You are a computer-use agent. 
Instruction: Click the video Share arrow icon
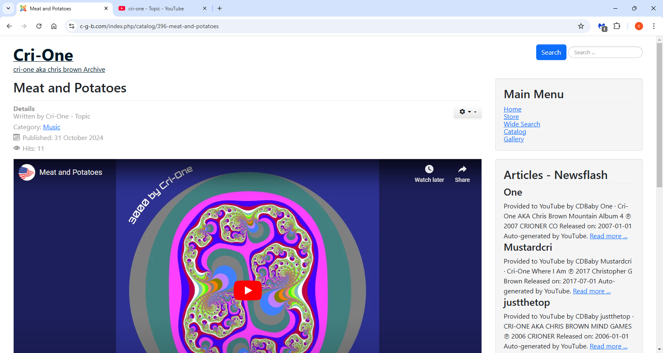click(x=462, y=169)
